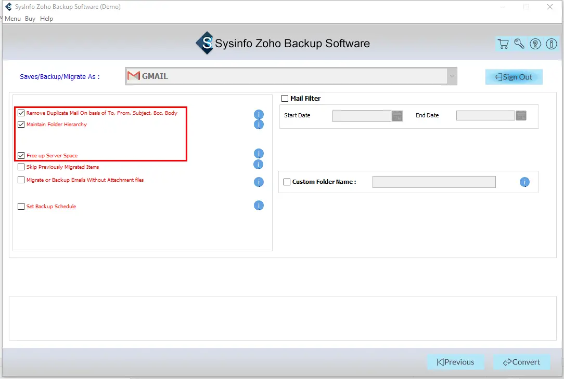Show info for Skip Previously Migrated Items

(259, 165)
